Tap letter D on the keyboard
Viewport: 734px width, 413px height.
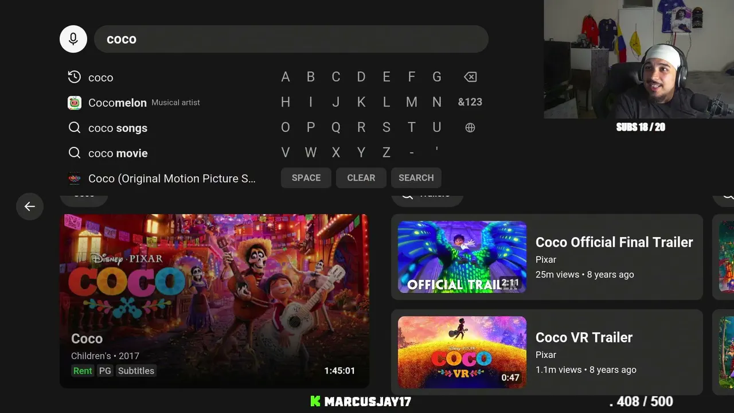pyautogui.click(x=361, y=77)
